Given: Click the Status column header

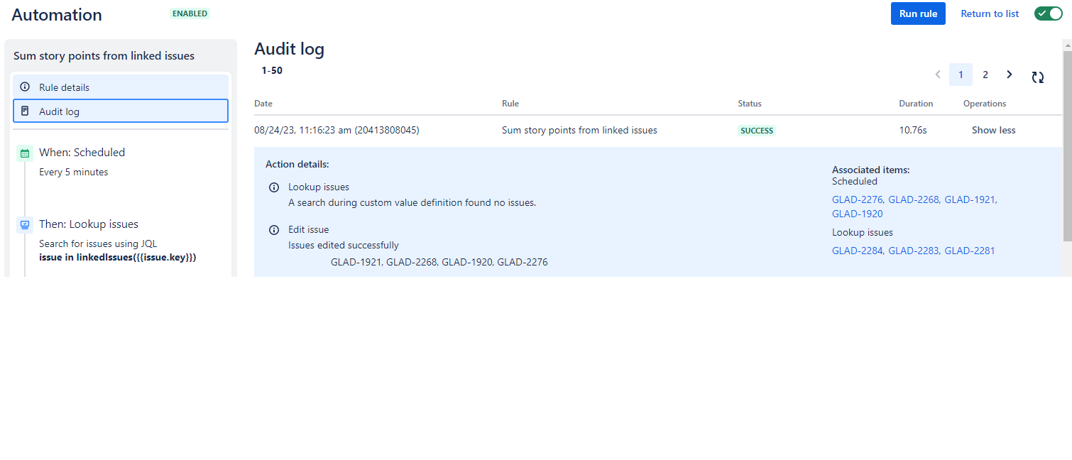Looking at the screenshot, I should [750, 104].
